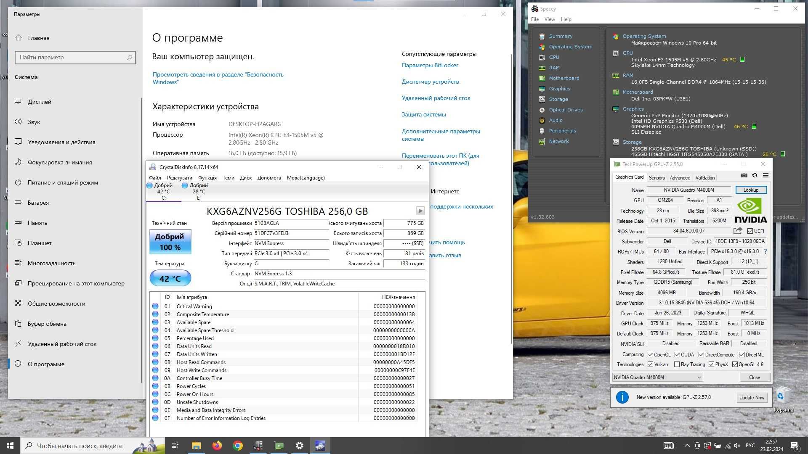The height and width of the screenshot is (454, 808).
Task: Open Speccy Graphics section
Action: [x=559, y=89]
